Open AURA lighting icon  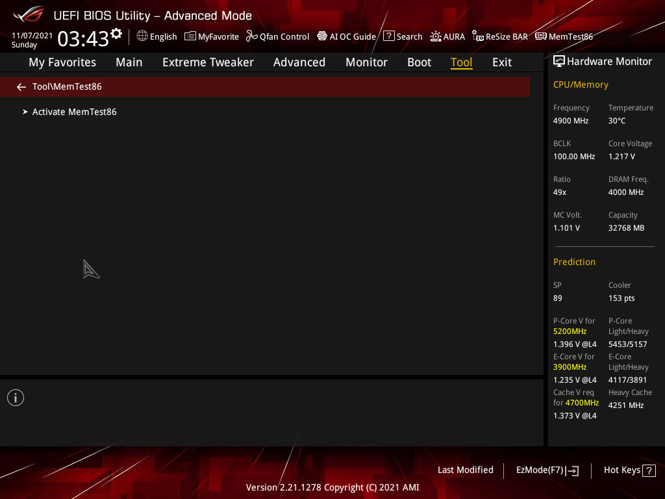pyautogui.click(x=436, y=36)
